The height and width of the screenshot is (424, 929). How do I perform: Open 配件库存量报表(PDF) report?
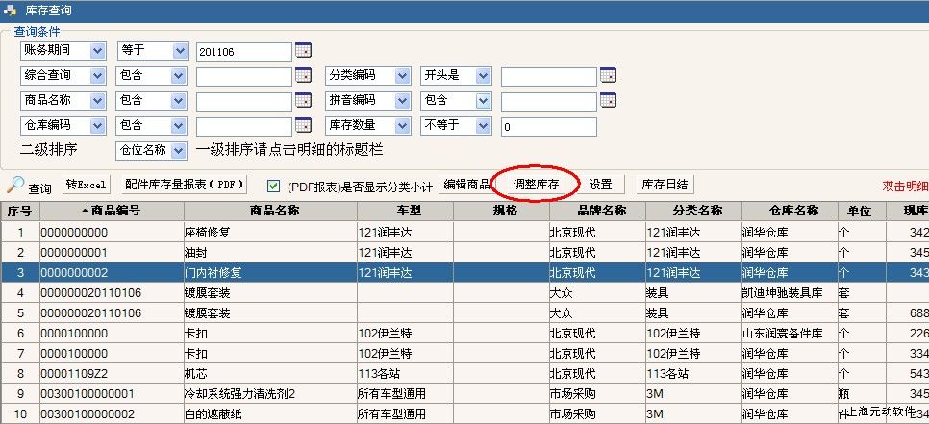[x=185, y=185]
